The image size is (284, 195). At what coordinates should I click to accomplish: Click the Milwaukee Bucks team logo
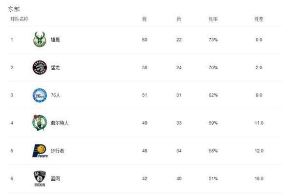click(40, 39)
